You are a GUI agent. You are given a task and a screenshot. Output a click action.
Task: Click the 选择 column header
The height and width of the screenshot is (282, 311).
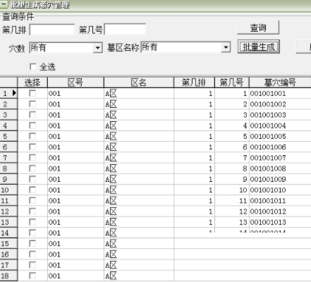[x=32, y=82]
